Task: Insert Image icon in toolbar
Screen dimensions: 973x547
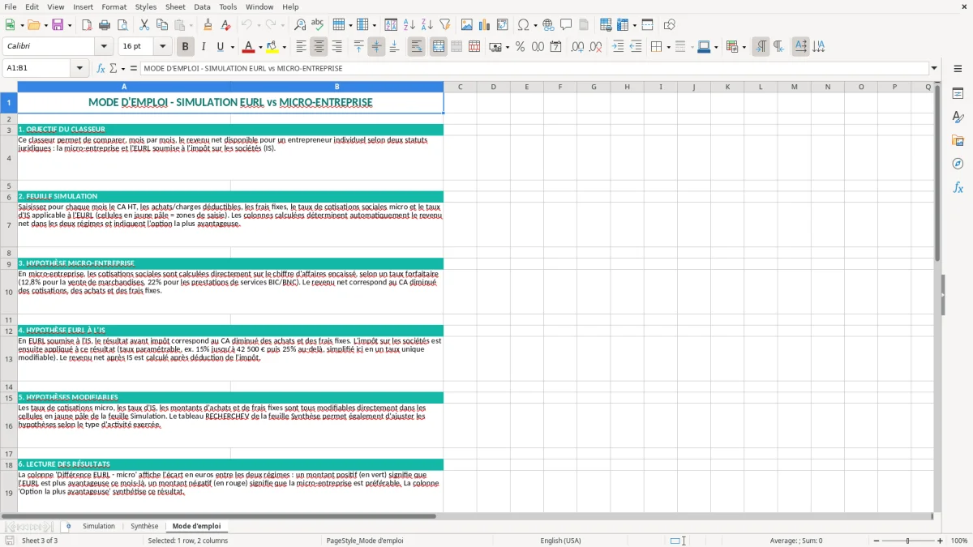Action: pos(467,25)
